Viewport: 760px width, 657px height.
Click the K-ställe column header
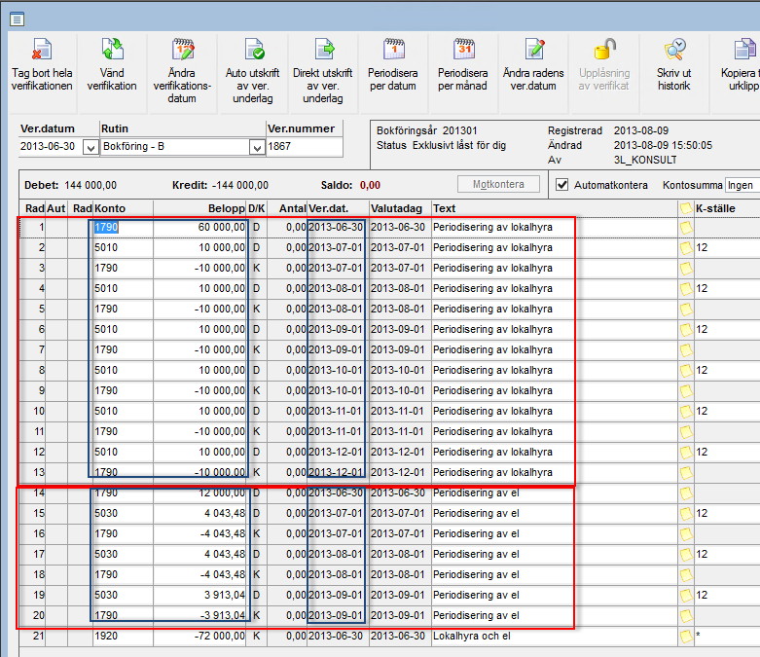[x=727, y=208]
